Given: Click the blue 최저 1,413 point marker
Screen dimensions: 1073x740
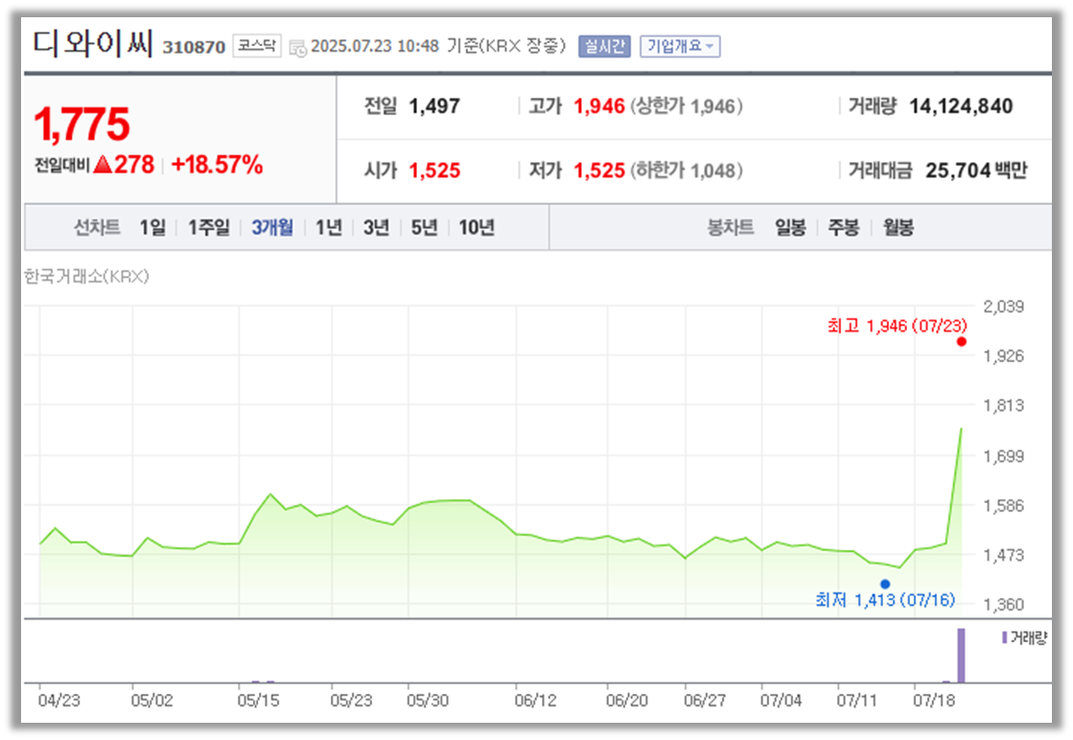Looking at the screenshot, I should [x=885, y=584].
